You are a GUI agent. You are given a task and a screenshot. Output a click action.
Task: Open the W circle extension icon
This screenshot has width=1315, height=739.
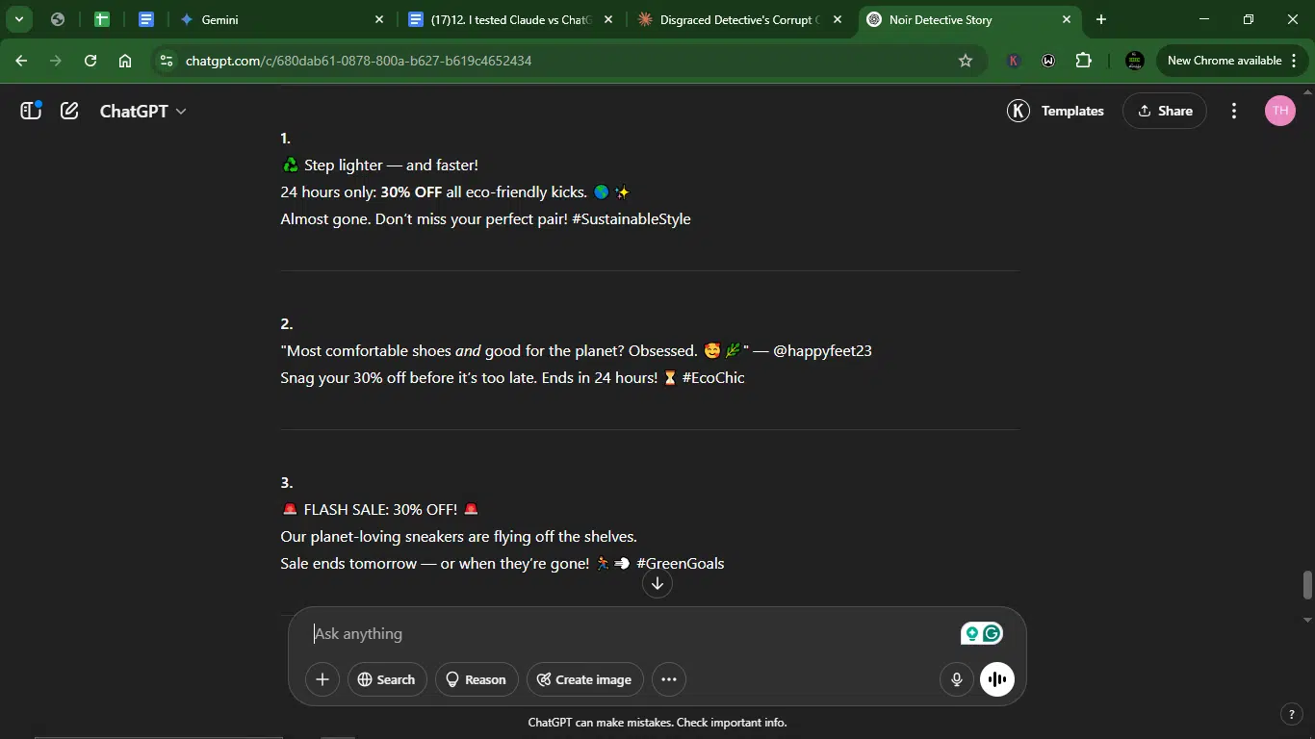[x=1048, y=61]
